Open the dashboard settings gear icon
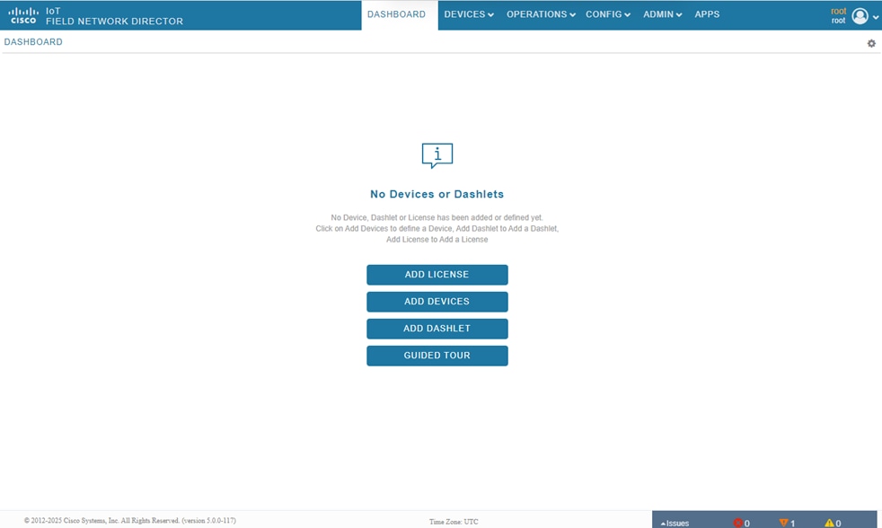This screenshot has width=882, height=528. click(871, 43)
